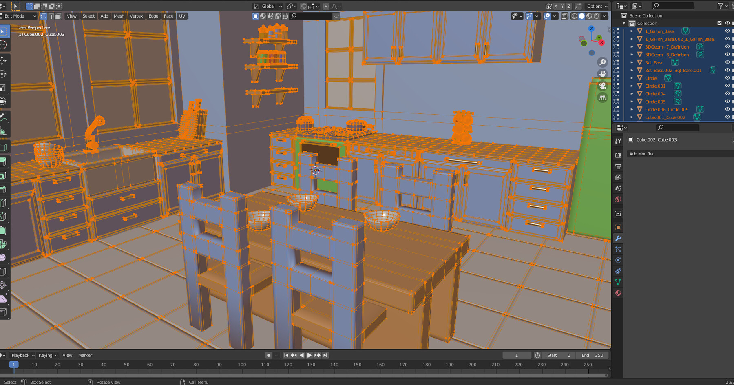Open the Mesh menu in the viewport header
734x385 pixels.
[x=119, y=16]
